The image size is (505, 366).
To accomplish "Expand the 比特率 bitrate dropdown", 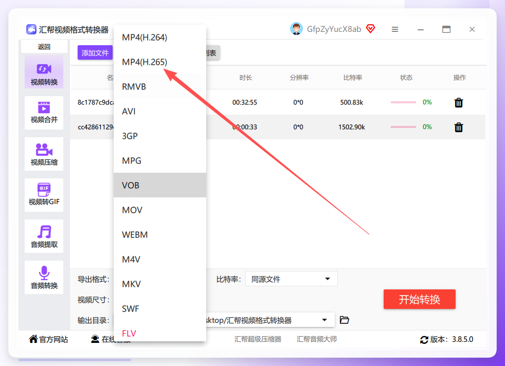I will pyautogui.click(x=292, y=279).
